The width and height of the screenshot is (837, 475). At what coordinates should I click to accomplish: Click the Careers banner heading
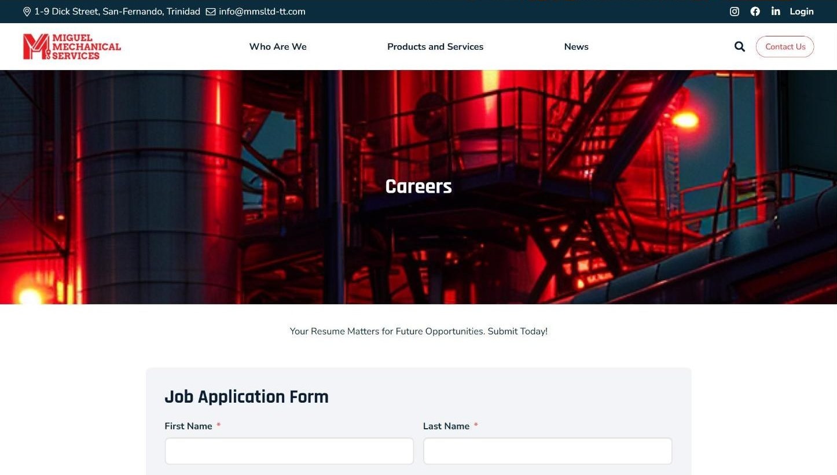tap(419, 186)
